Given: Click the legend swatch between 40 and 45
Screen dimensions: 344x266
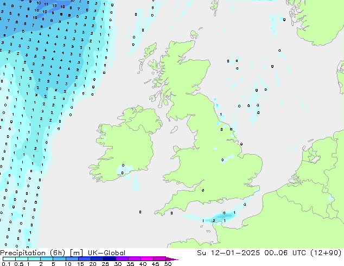Looking at the screenshot, I should pos(147,259).
